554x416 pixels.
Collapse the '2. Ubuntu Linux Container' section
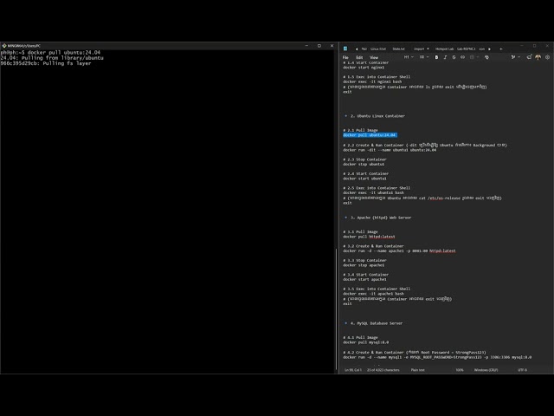click(x=346, y=116)
